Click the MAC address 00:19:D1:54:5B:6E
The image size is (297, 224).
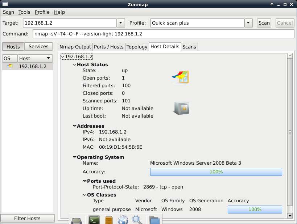click(120, 147)
